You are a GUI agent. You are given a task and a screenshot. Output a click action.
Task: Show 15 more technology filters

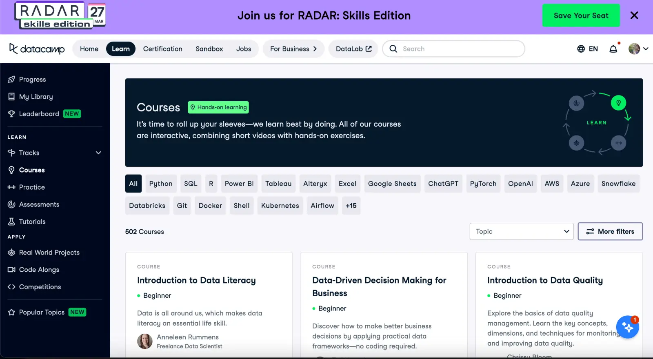coord(351,206)
